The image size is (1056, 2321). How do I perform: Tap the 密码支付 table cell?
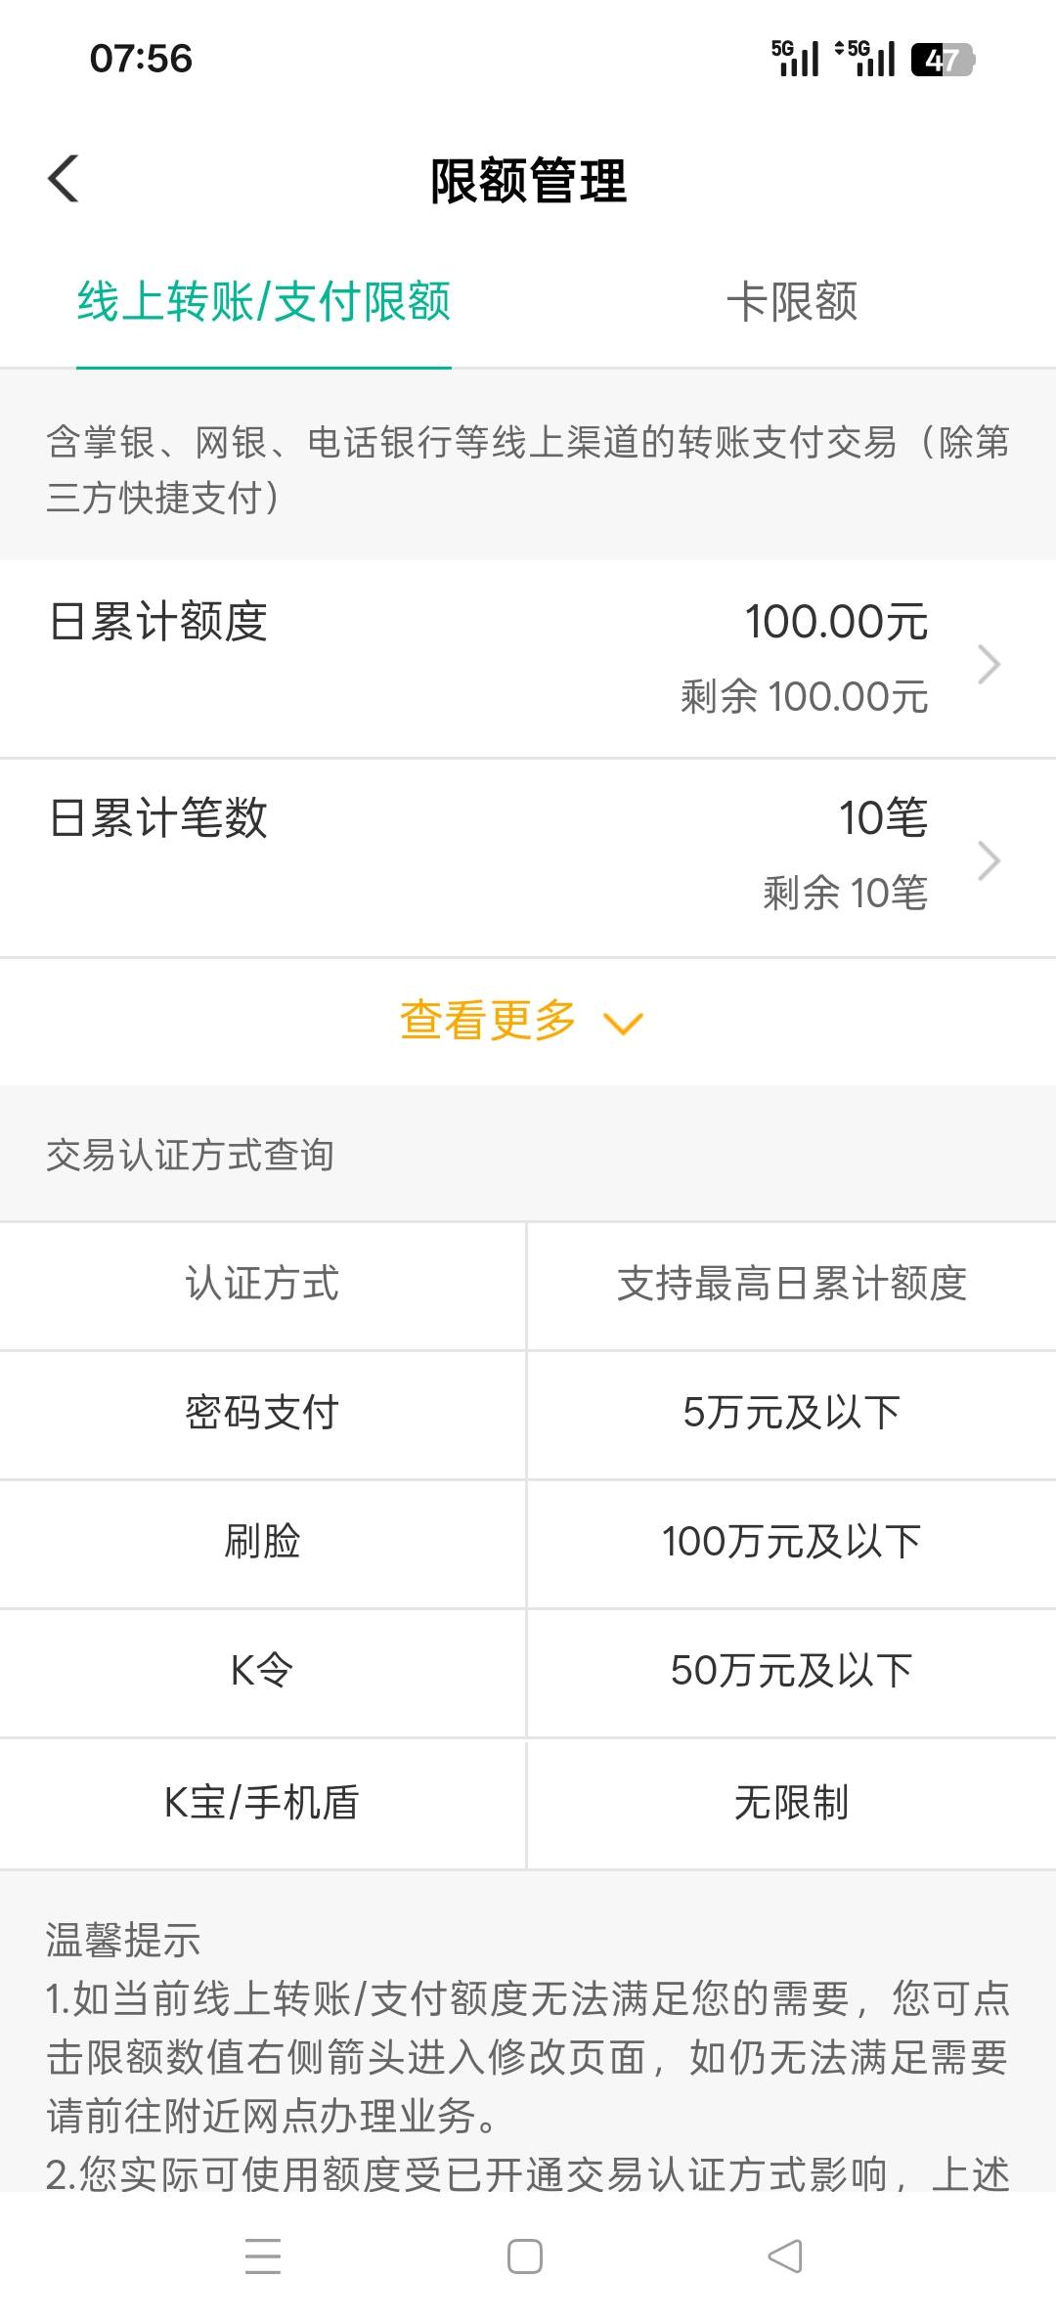pyautogui.click(x=262, y=1413)
